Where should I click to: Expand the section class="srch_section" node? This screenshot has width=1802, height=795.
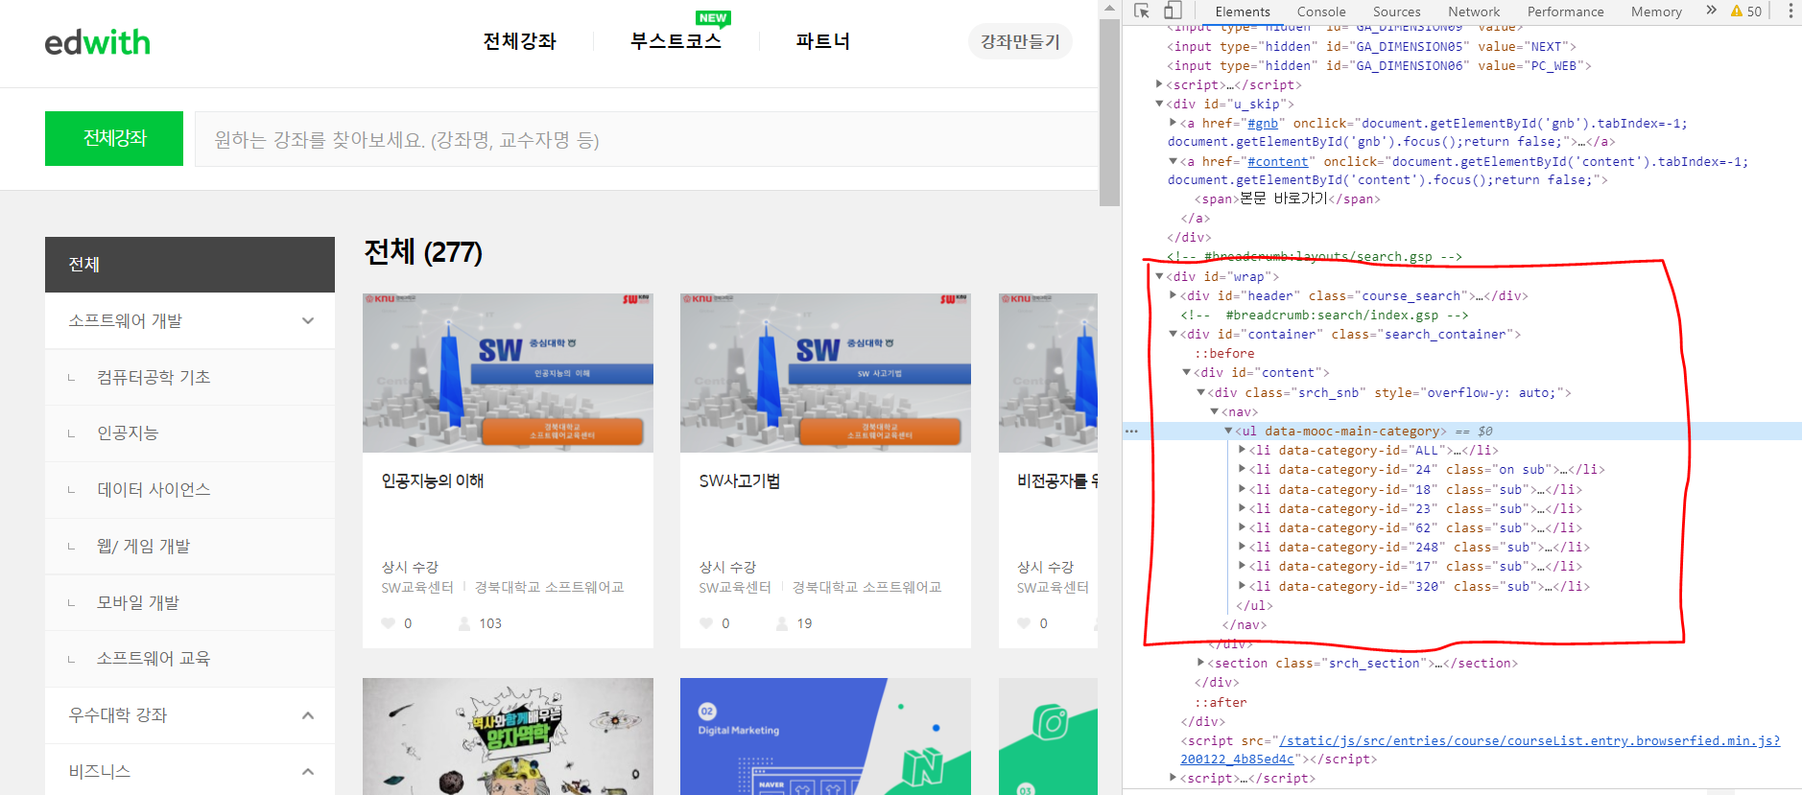[x=1200, y=663]
